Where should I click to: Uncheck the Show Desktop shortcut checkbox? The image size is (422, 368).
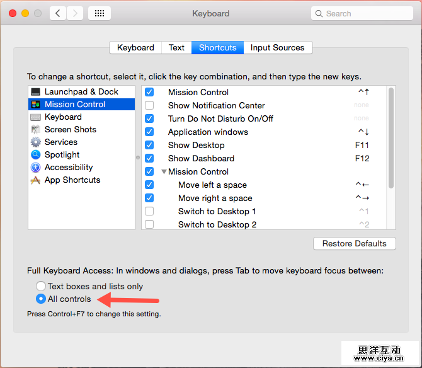(149, 145)
